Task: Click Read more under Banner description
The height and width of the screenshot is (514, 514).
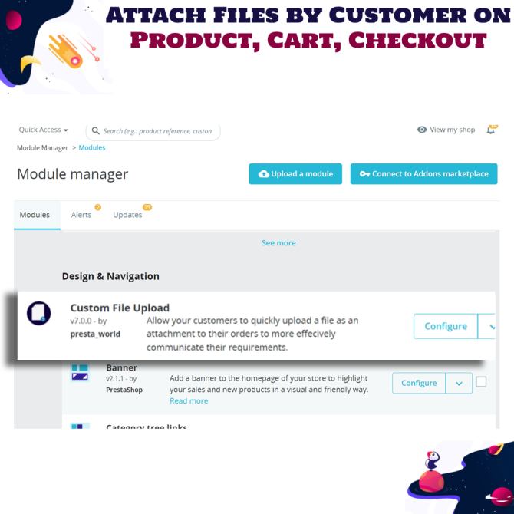Action: (x=189, y=401)
